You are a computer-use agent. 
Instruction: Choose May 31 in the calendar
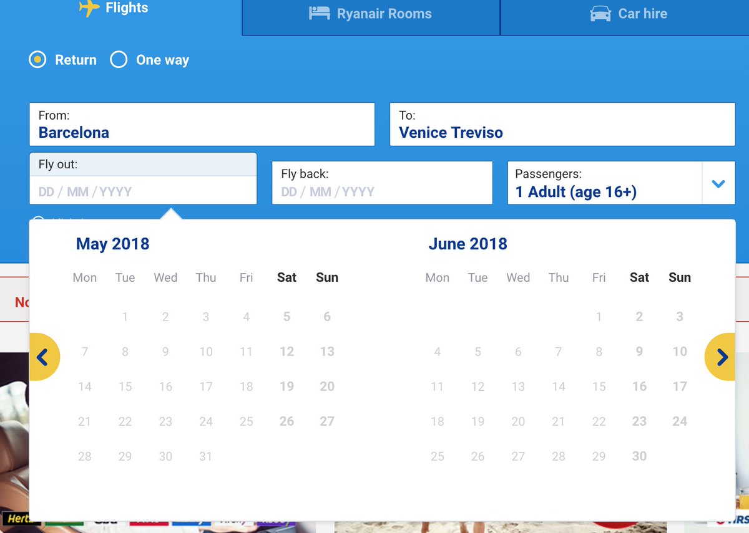pyautogui.click(x=206, y=456)
